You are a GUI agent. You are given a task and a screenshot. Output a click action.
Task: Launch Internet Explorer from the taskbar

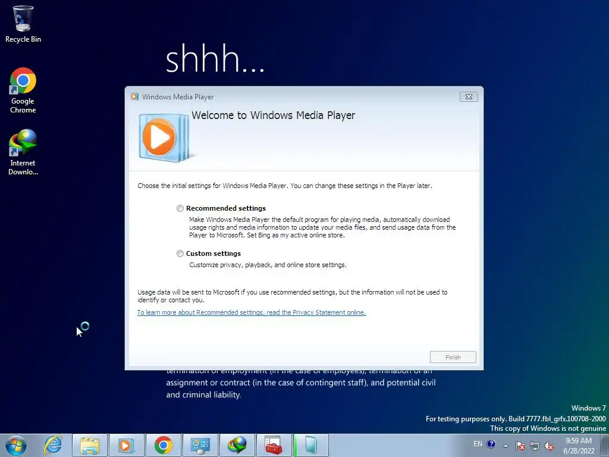pyautogui.click(x=53, y=445)
